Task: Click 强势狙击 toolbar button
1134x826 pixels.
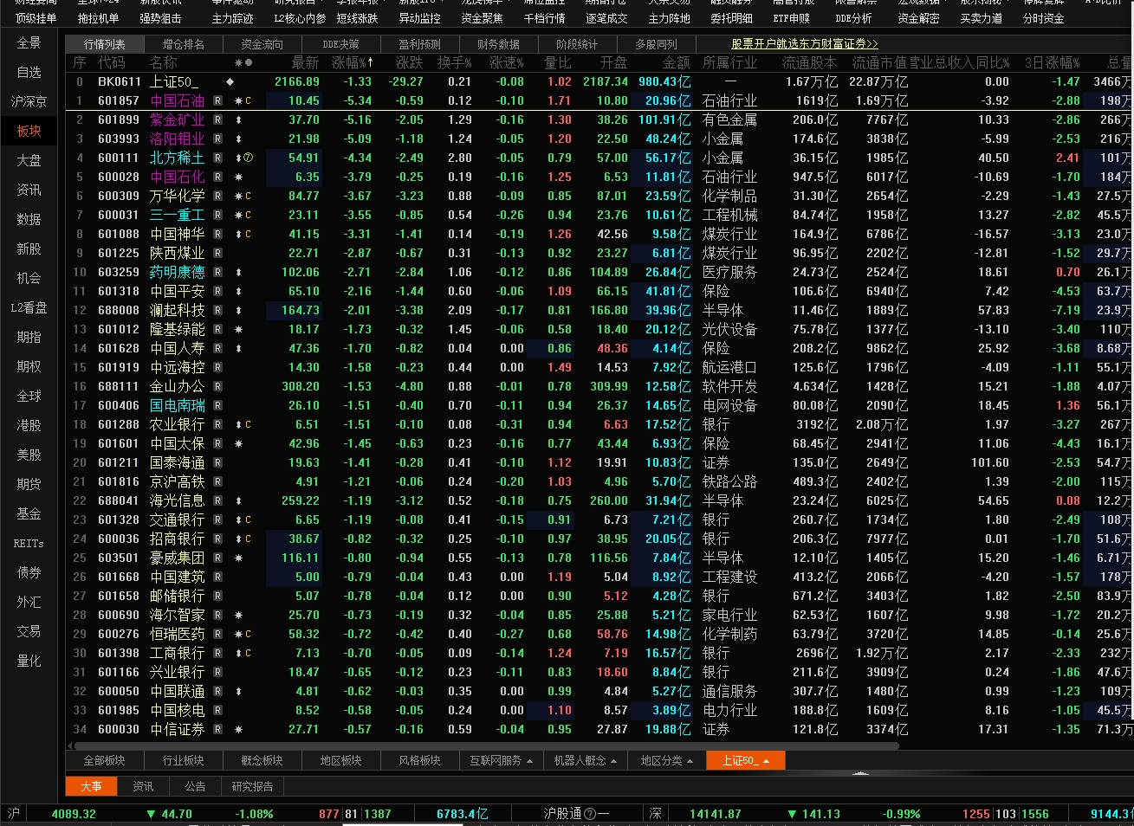Action: pos(160,18)
